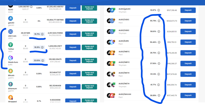Open info icon beside 58.61% rate
The height and width of the screenshot is (104, 205).
click(x=159, y=31)
